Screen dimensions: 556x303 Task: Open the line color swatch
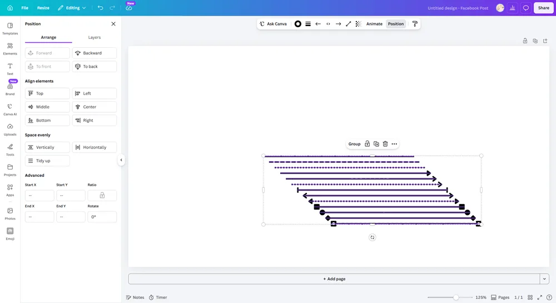click(x=298, y=24)
